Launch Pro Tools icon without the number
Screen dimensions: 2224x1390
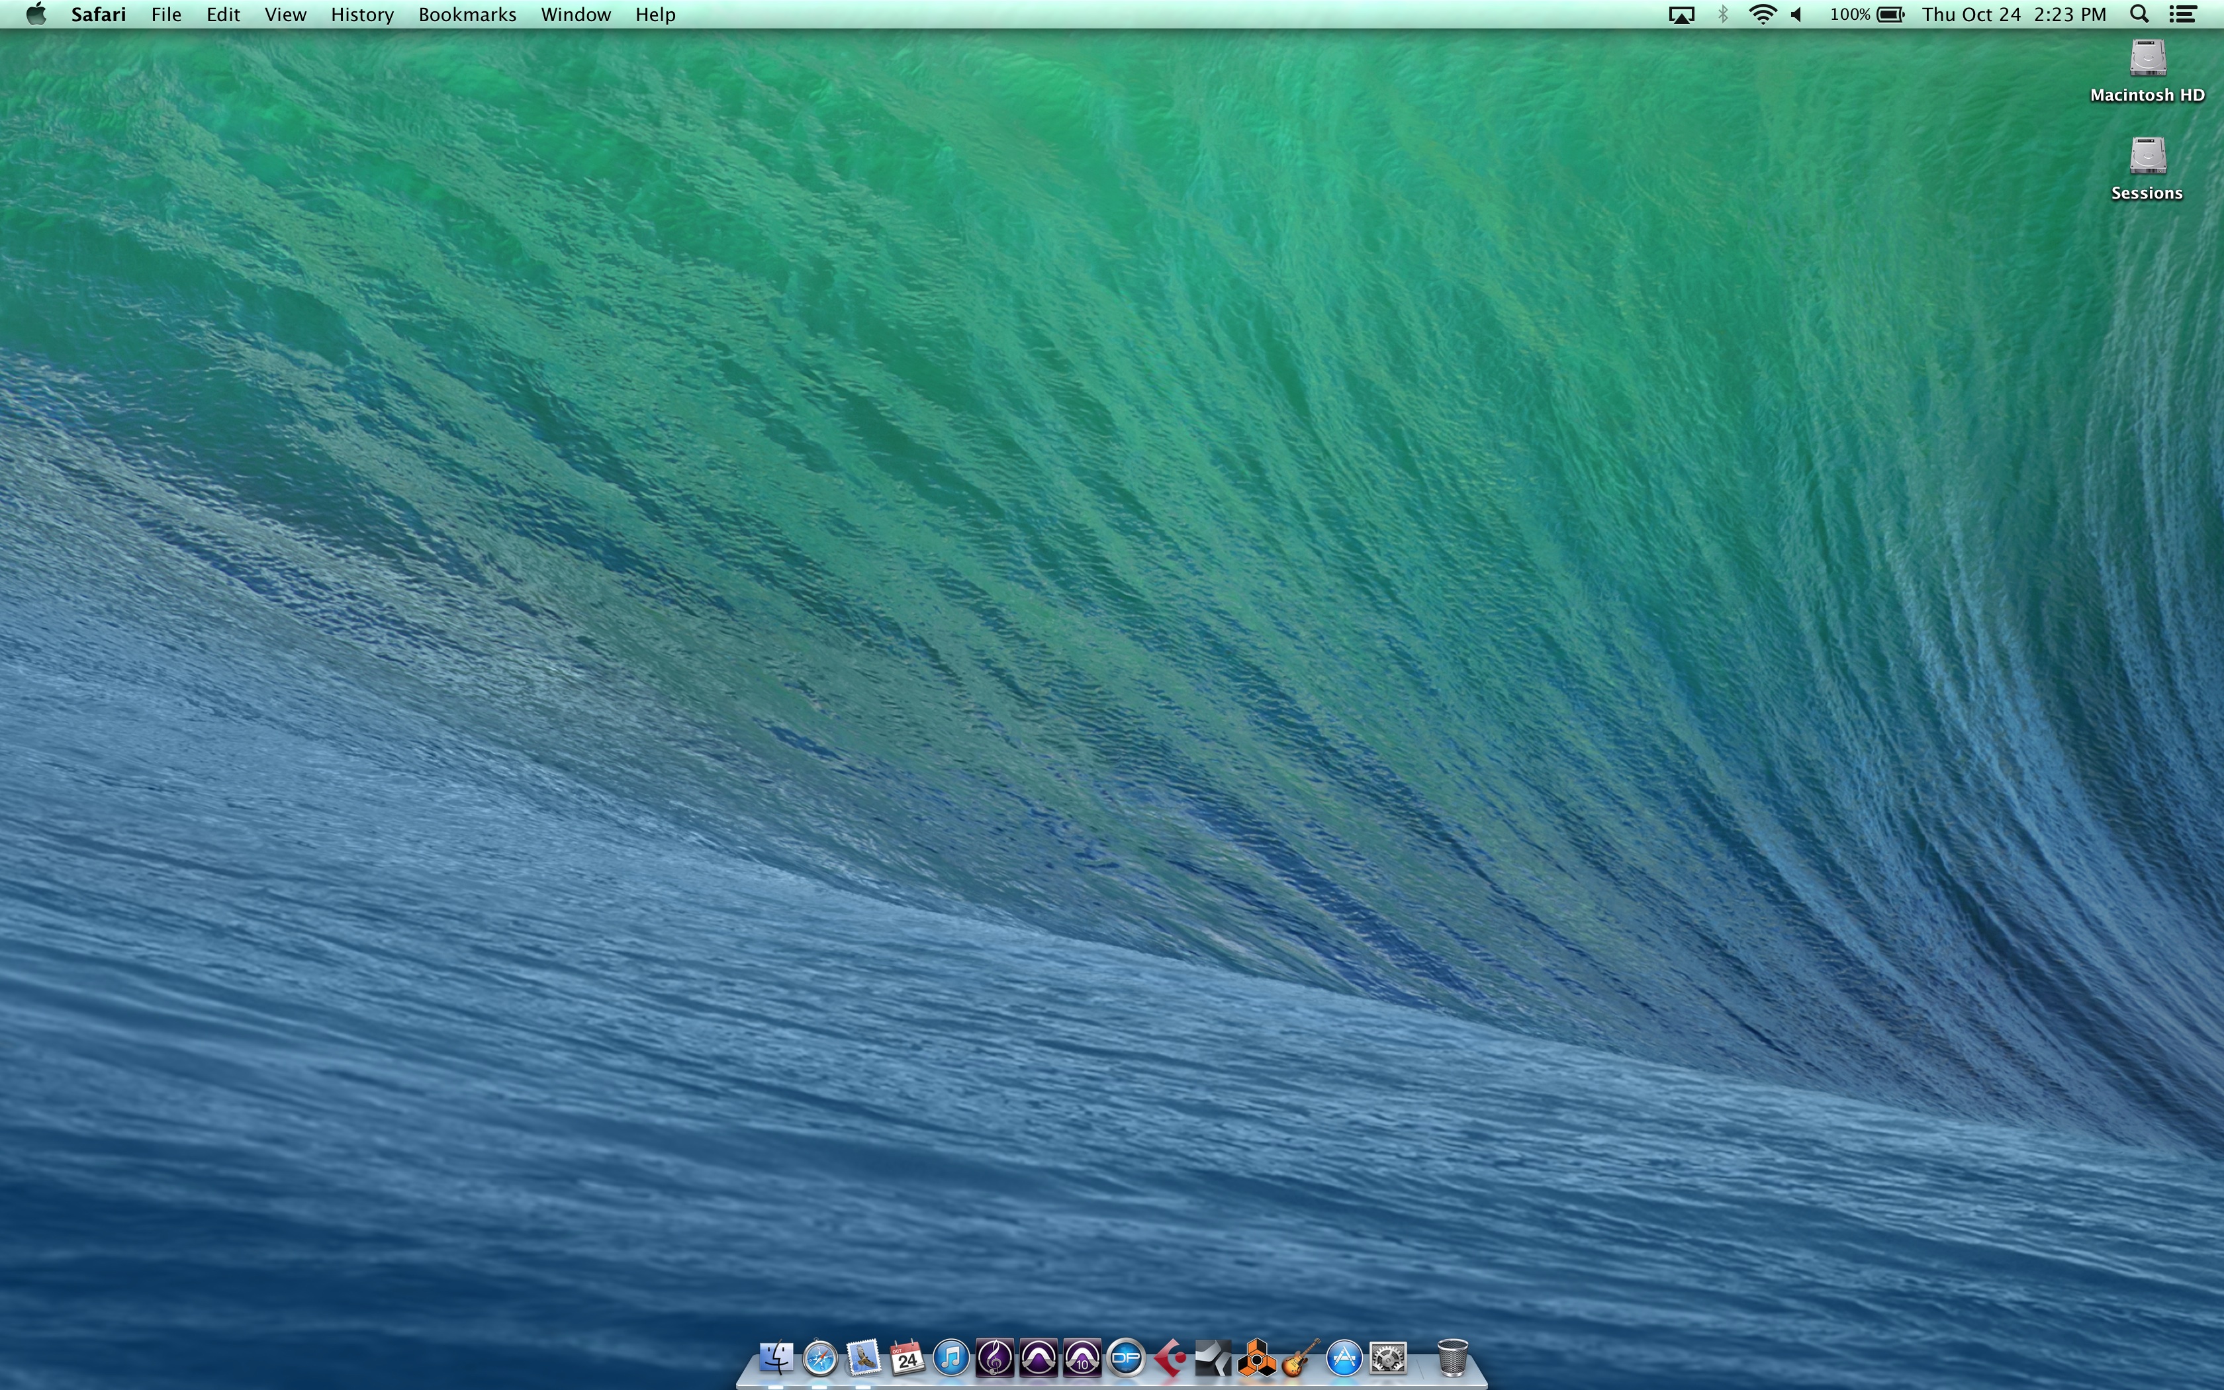click(1039, 1357)
